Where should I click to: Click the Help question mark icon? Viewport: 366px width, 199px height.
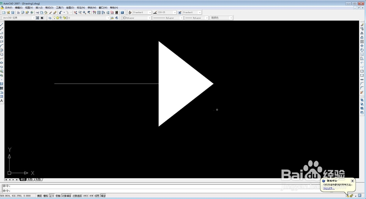pos(122,12)
